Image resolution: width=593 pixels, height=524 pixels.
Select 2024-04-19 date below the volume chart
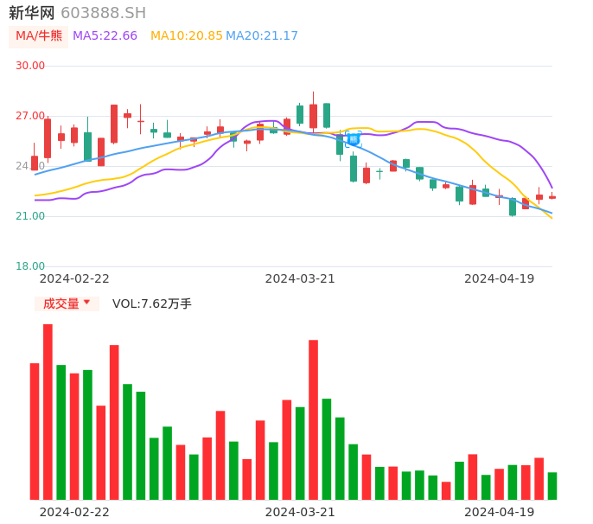pyautogui.click(x=500, y=512)
